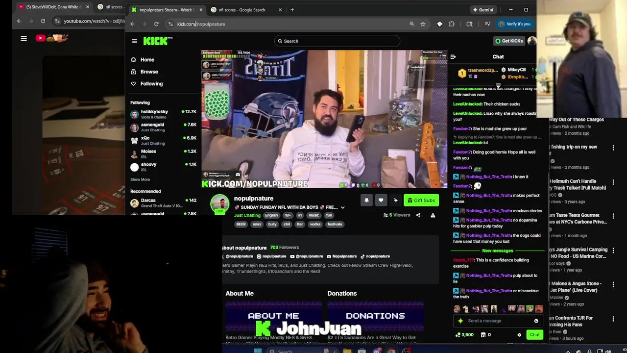627x353 pixels.
Task: Click the Send a message field
Action: [498, 321]
